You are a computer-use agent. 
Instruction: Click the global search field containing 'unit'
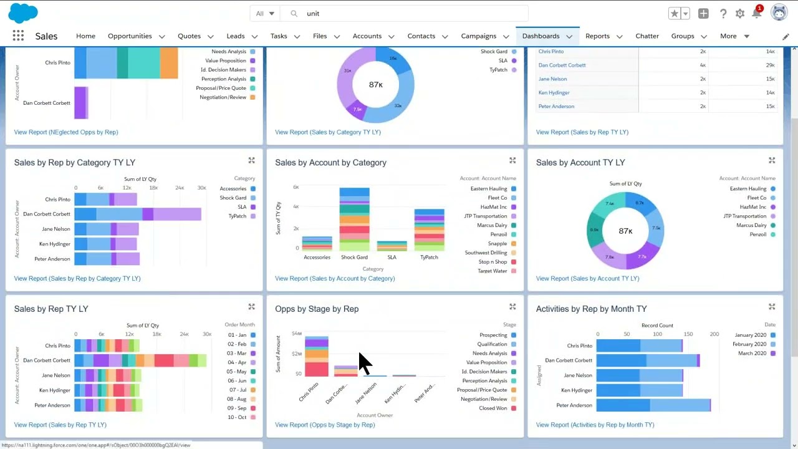point(404,14)
